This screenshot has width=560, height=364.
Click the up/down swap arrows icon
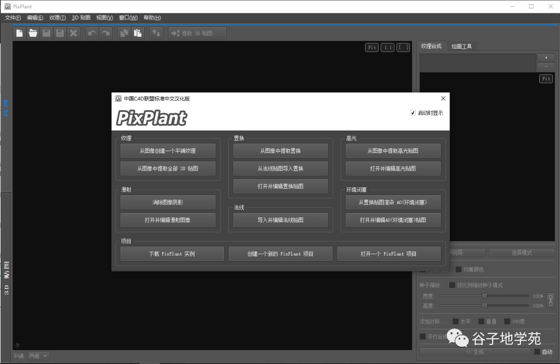[x=157, y=33]
